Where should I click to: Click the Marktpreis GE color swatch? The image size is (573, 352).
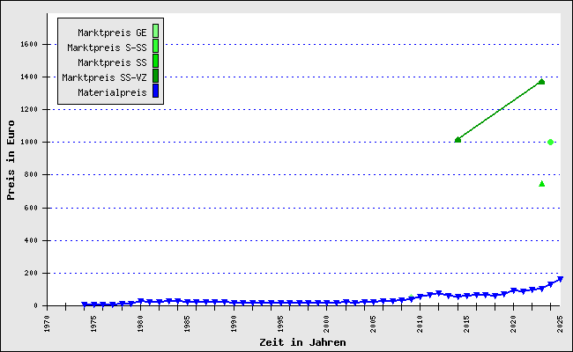tap(155, 31)
